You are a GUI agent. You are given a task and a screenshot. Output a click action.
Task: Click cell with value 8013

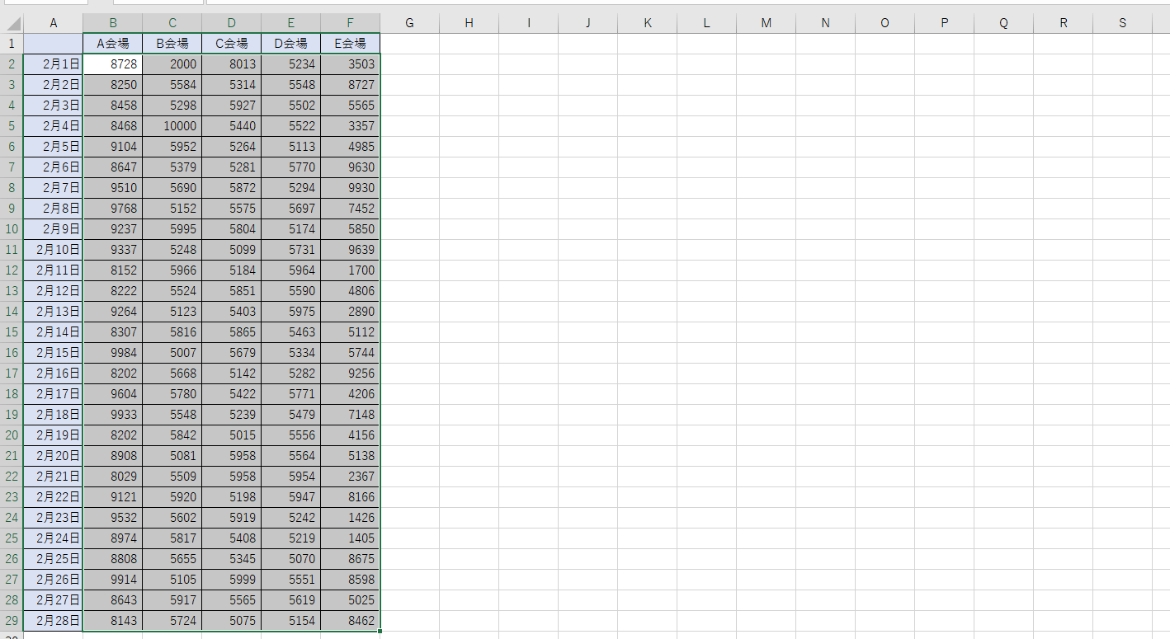pos(232,64)
